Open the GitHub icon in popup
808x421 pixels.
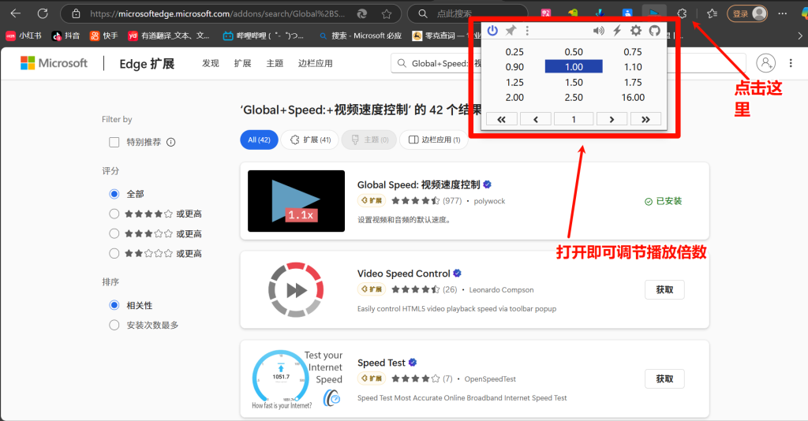(x=654, y=31)
